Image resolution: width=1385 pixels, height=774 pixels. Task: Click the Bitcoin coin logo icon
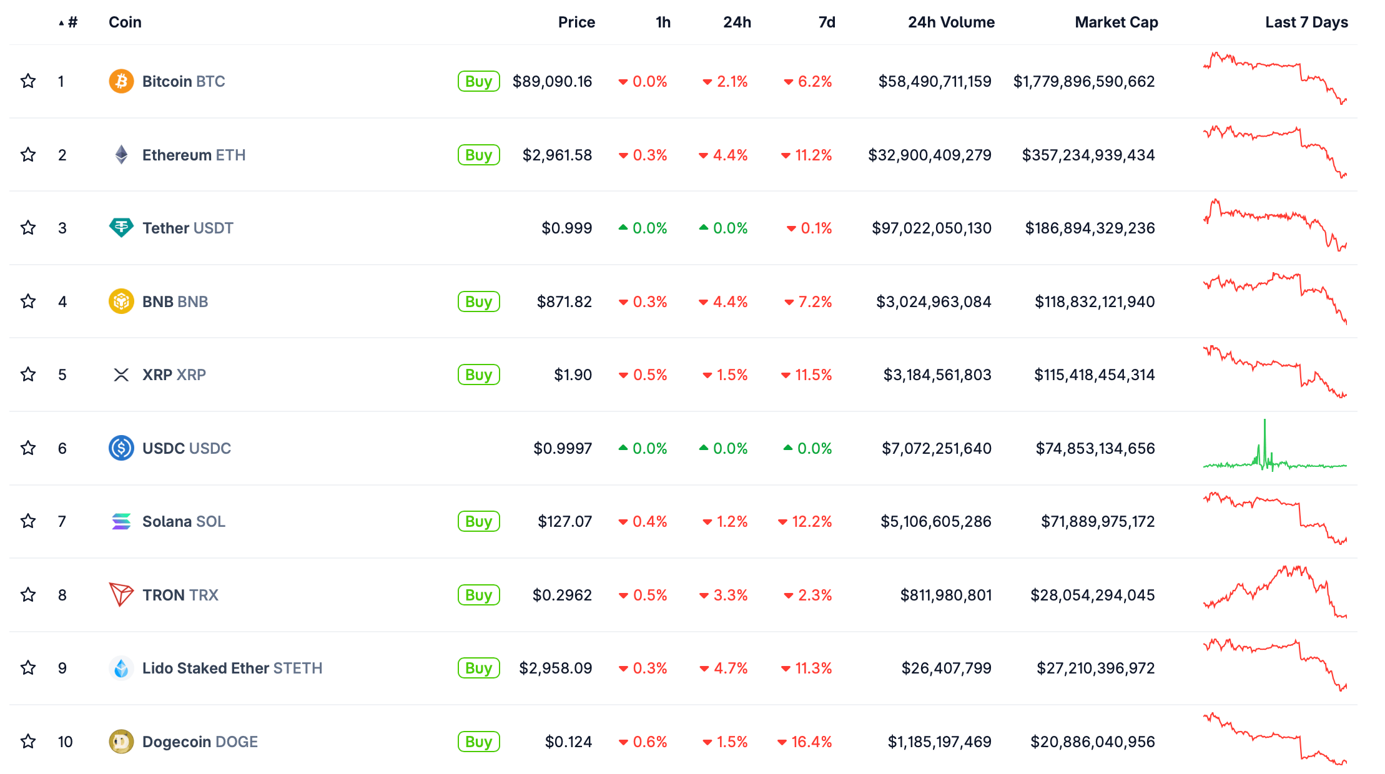(121, 81)
